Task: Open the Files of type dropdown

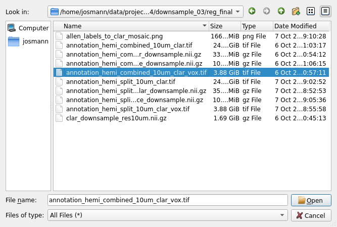Action: (167, 215)
